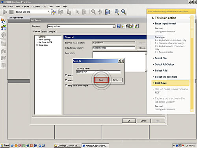
Task: Select the grayed magnifier tool
Action: tap(93, 12)
